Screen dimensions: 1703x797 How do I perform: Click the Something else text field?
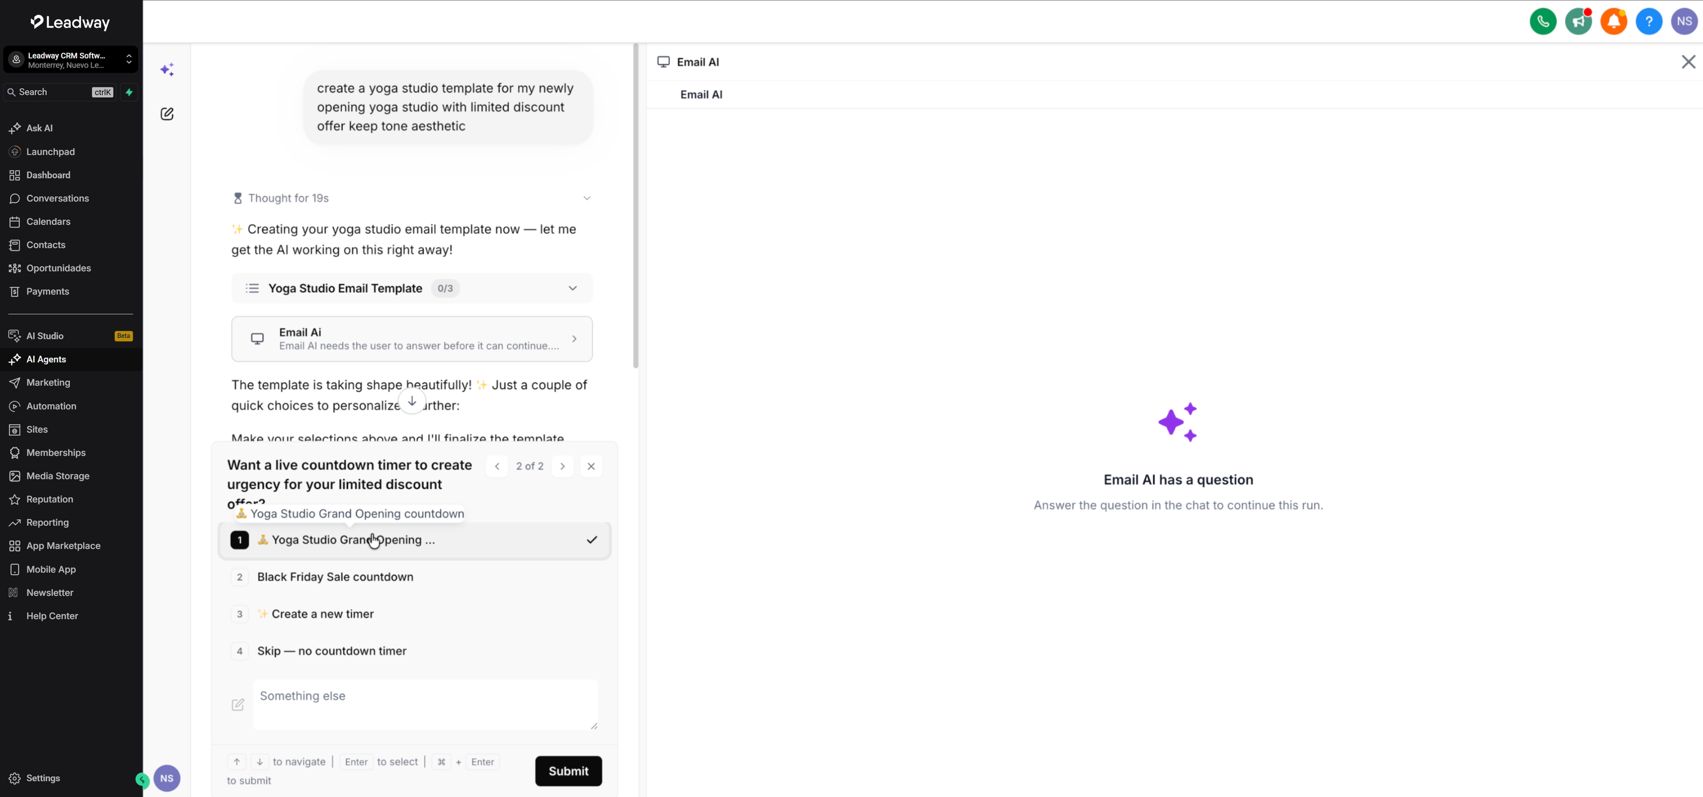(426, 705)
